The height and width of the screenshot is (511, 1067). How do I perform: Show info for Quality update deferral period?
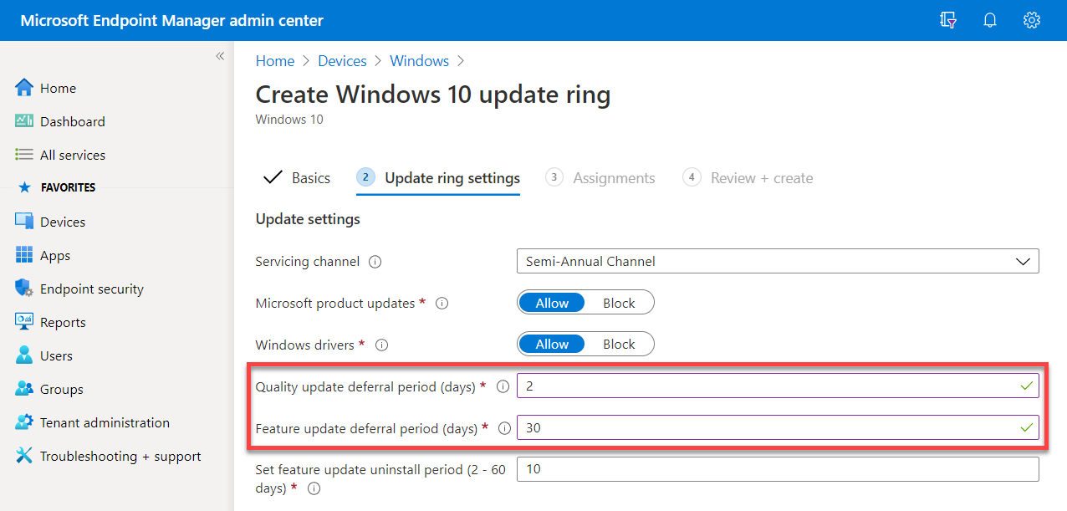point(503,386)
